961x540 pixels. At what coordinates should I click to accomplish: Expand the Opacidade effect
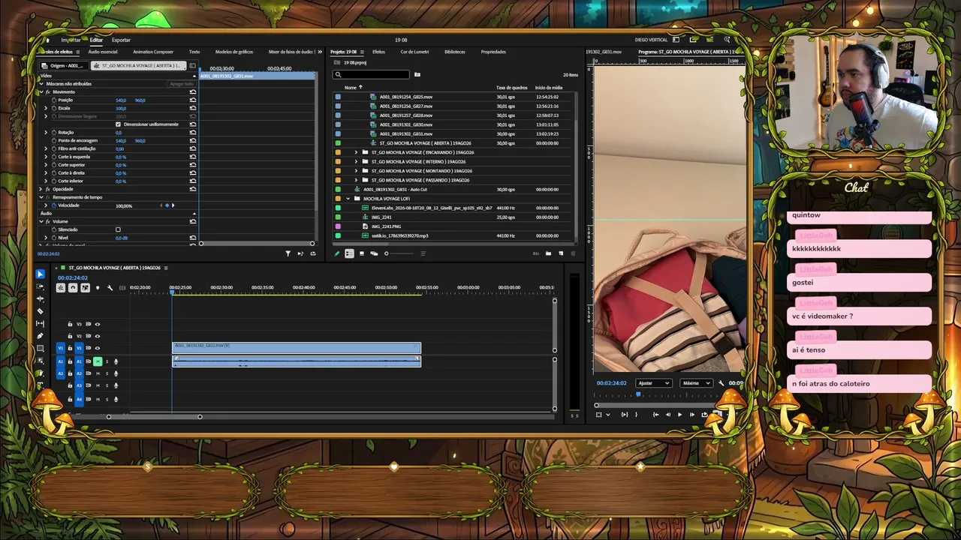point(41,189)
